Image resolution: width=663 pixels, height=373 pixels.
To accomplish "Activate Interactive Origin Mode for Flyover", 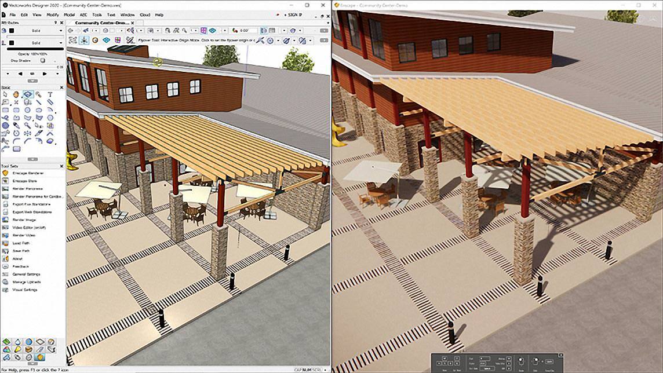I will pos(84,40).
